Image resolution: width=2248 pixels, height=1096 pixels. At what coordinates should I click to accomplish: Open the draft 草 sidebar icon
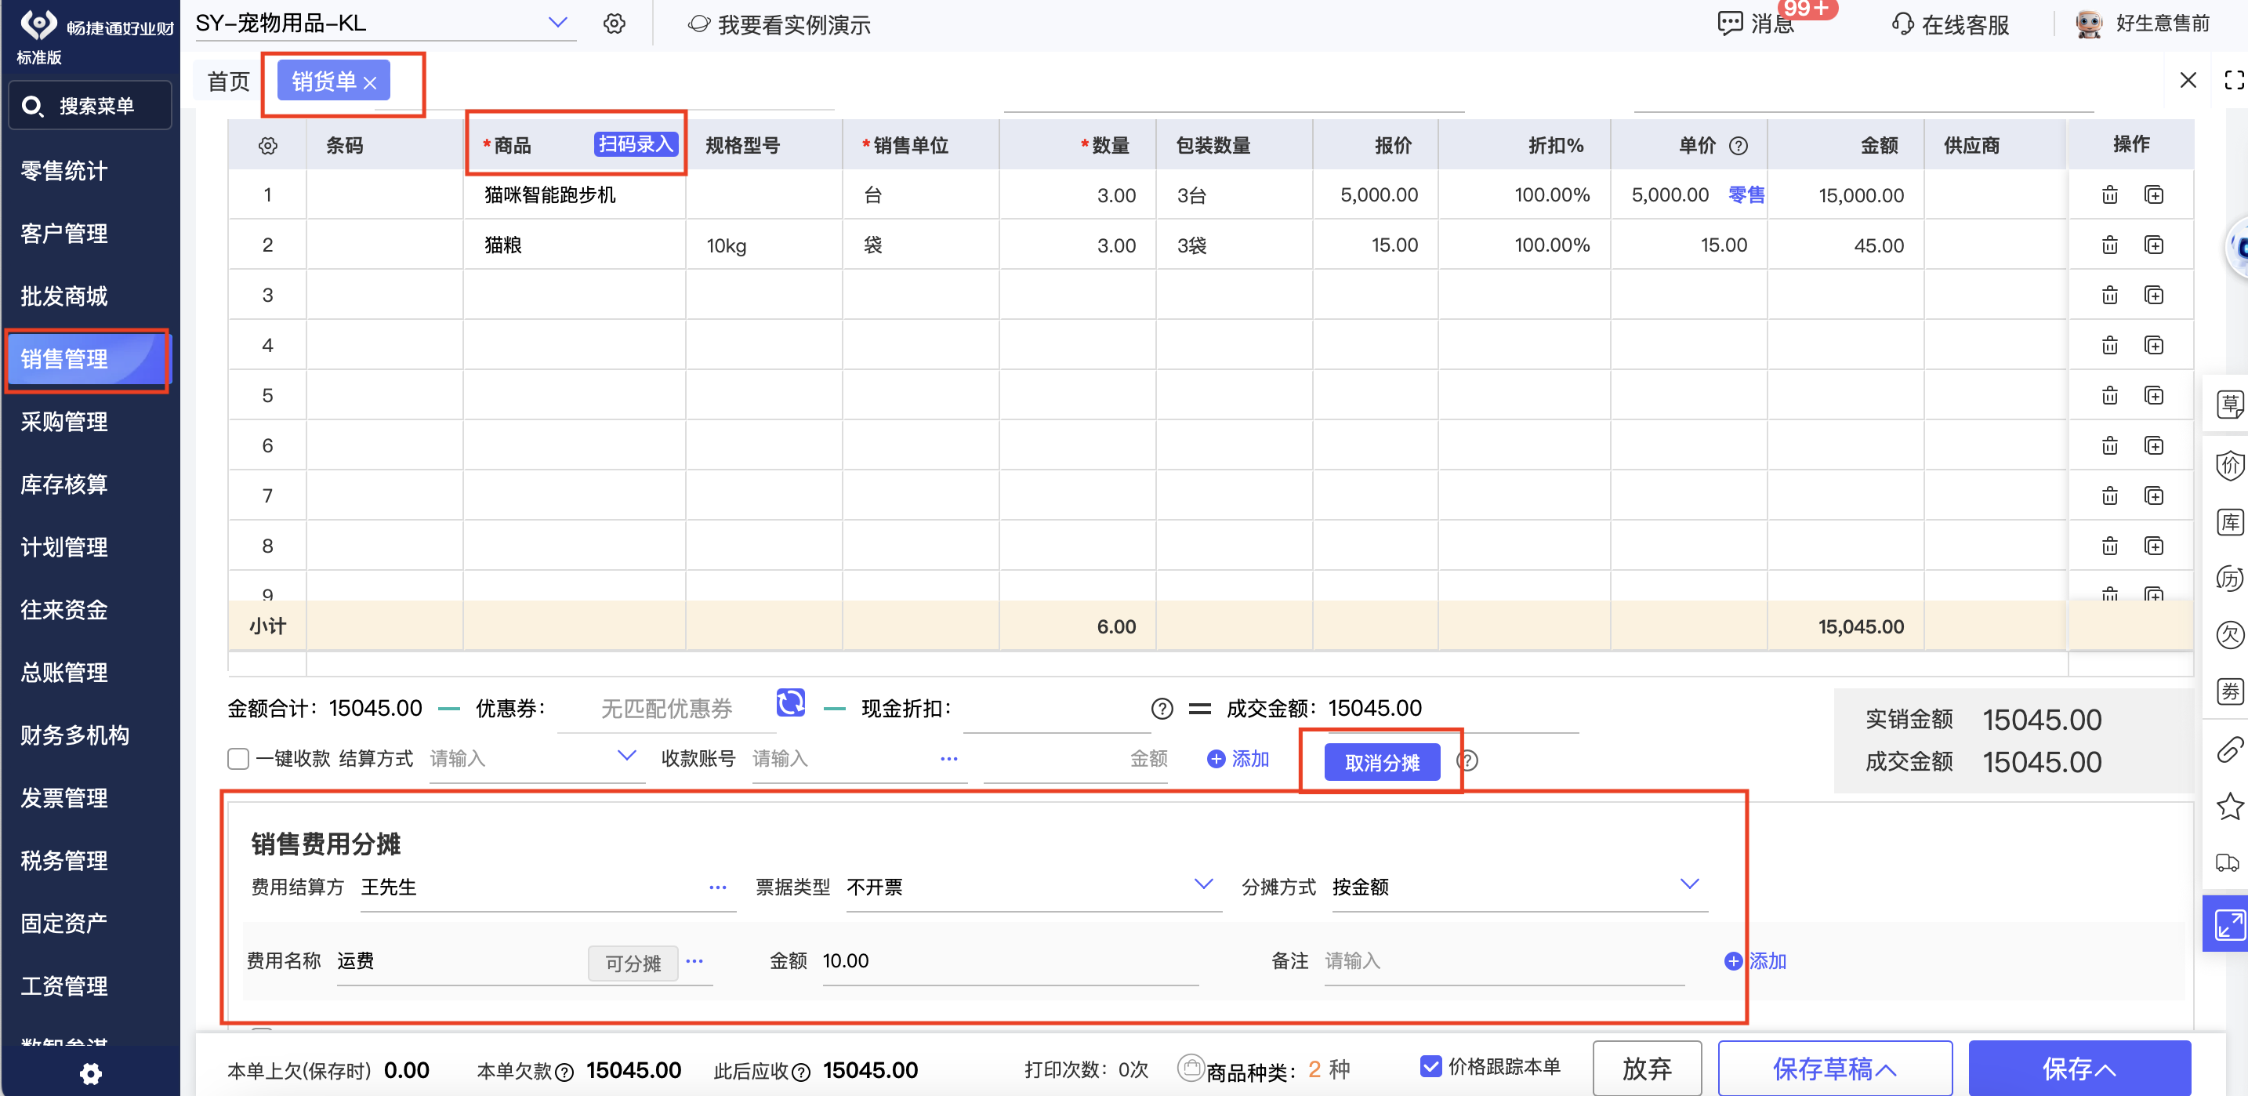point(2230,404)
